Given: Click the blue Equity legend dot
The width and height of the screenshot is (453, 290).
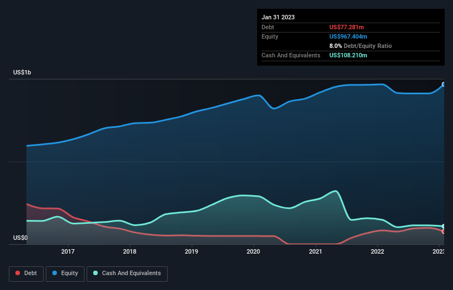Looking at the screenshot, I should [x=54, y=273].
